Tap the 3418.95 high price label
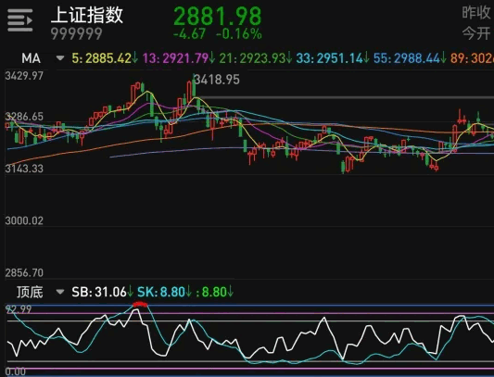 [x=217, y=80]
